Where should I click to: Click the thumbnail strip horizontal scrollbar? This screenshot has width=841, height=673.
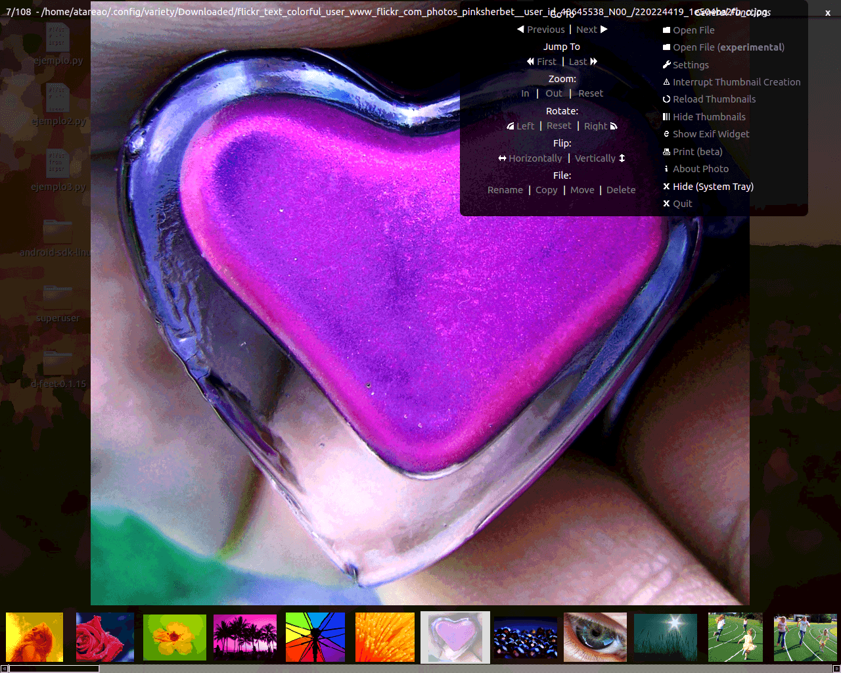tap(420, 669)
